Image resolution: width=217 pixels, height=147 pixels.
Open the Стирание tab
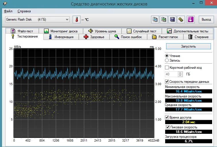tap(198, 37)
